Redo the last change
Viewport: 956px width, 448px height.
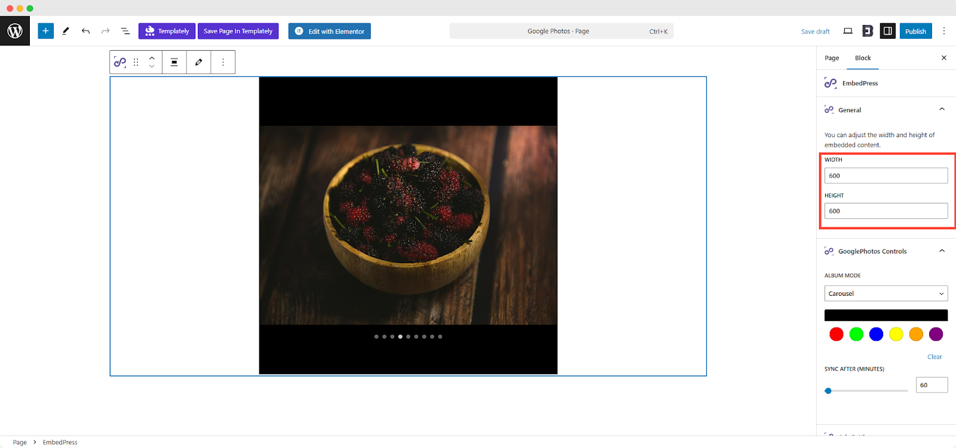coord(105,31)
